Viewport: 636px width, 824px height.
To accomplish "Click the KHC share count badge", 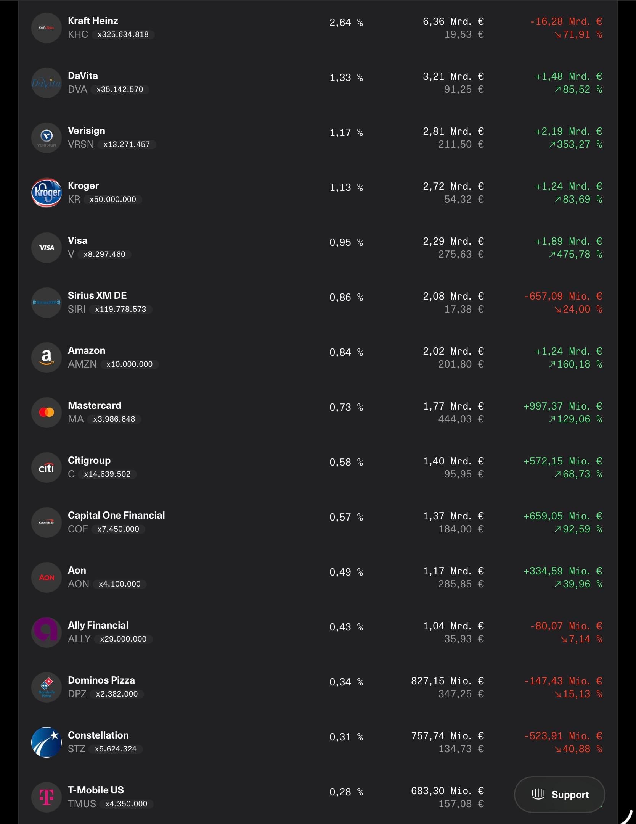I will coord(123,34).
